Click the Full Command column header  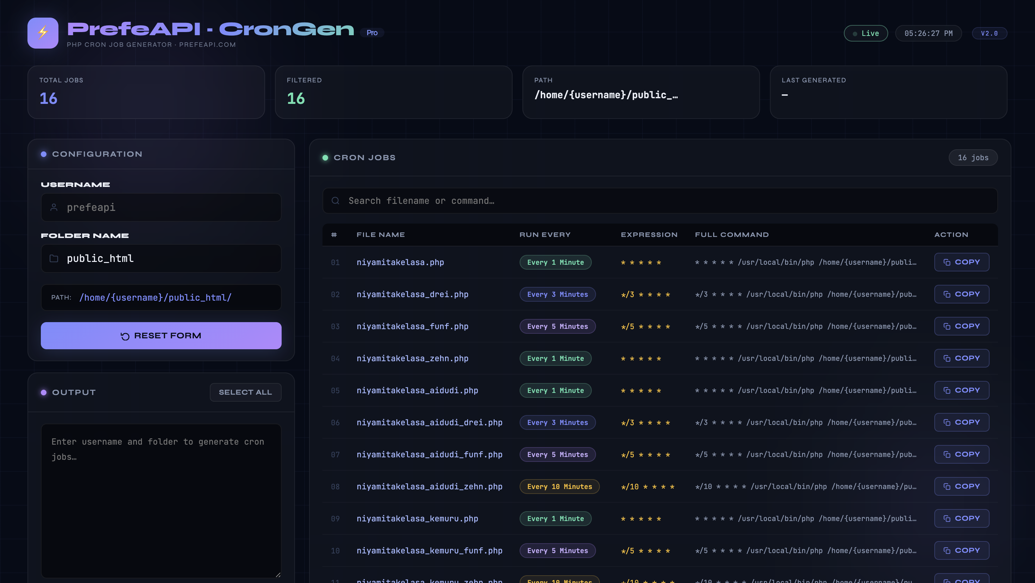(x=732, y=235)
